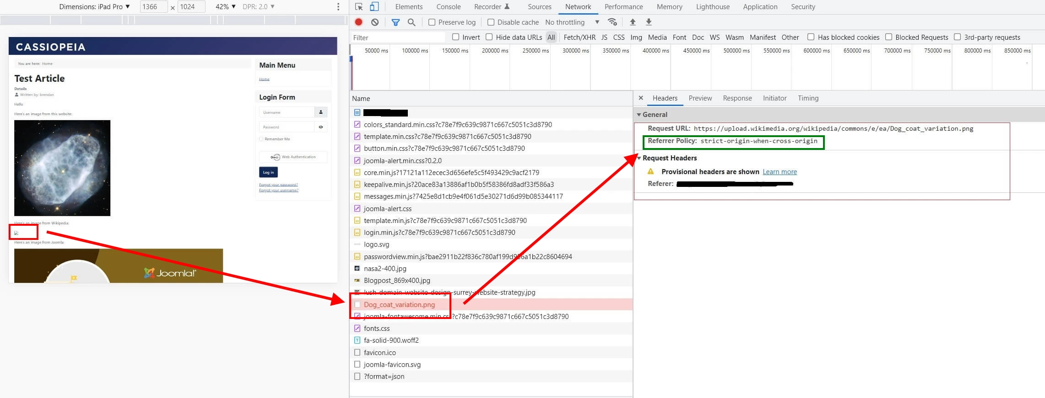Viewport: 1045px width, 398px height.
Task: Open the No throttling dropdown
Action: (572, 22)
